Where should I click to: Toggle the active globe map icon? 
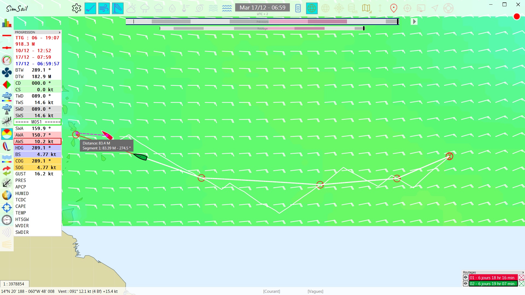point(311,8)
